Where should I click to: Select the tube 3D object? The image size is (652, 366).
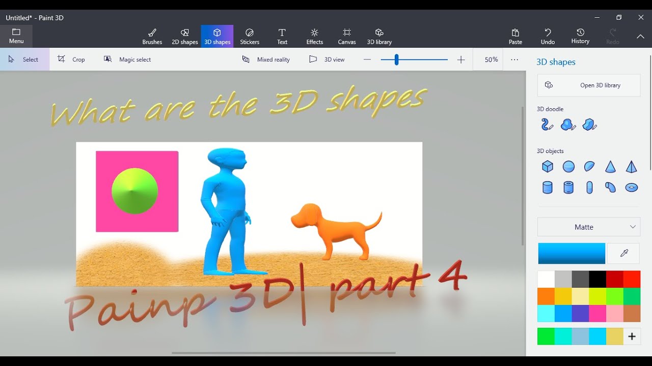click(568, 188)
